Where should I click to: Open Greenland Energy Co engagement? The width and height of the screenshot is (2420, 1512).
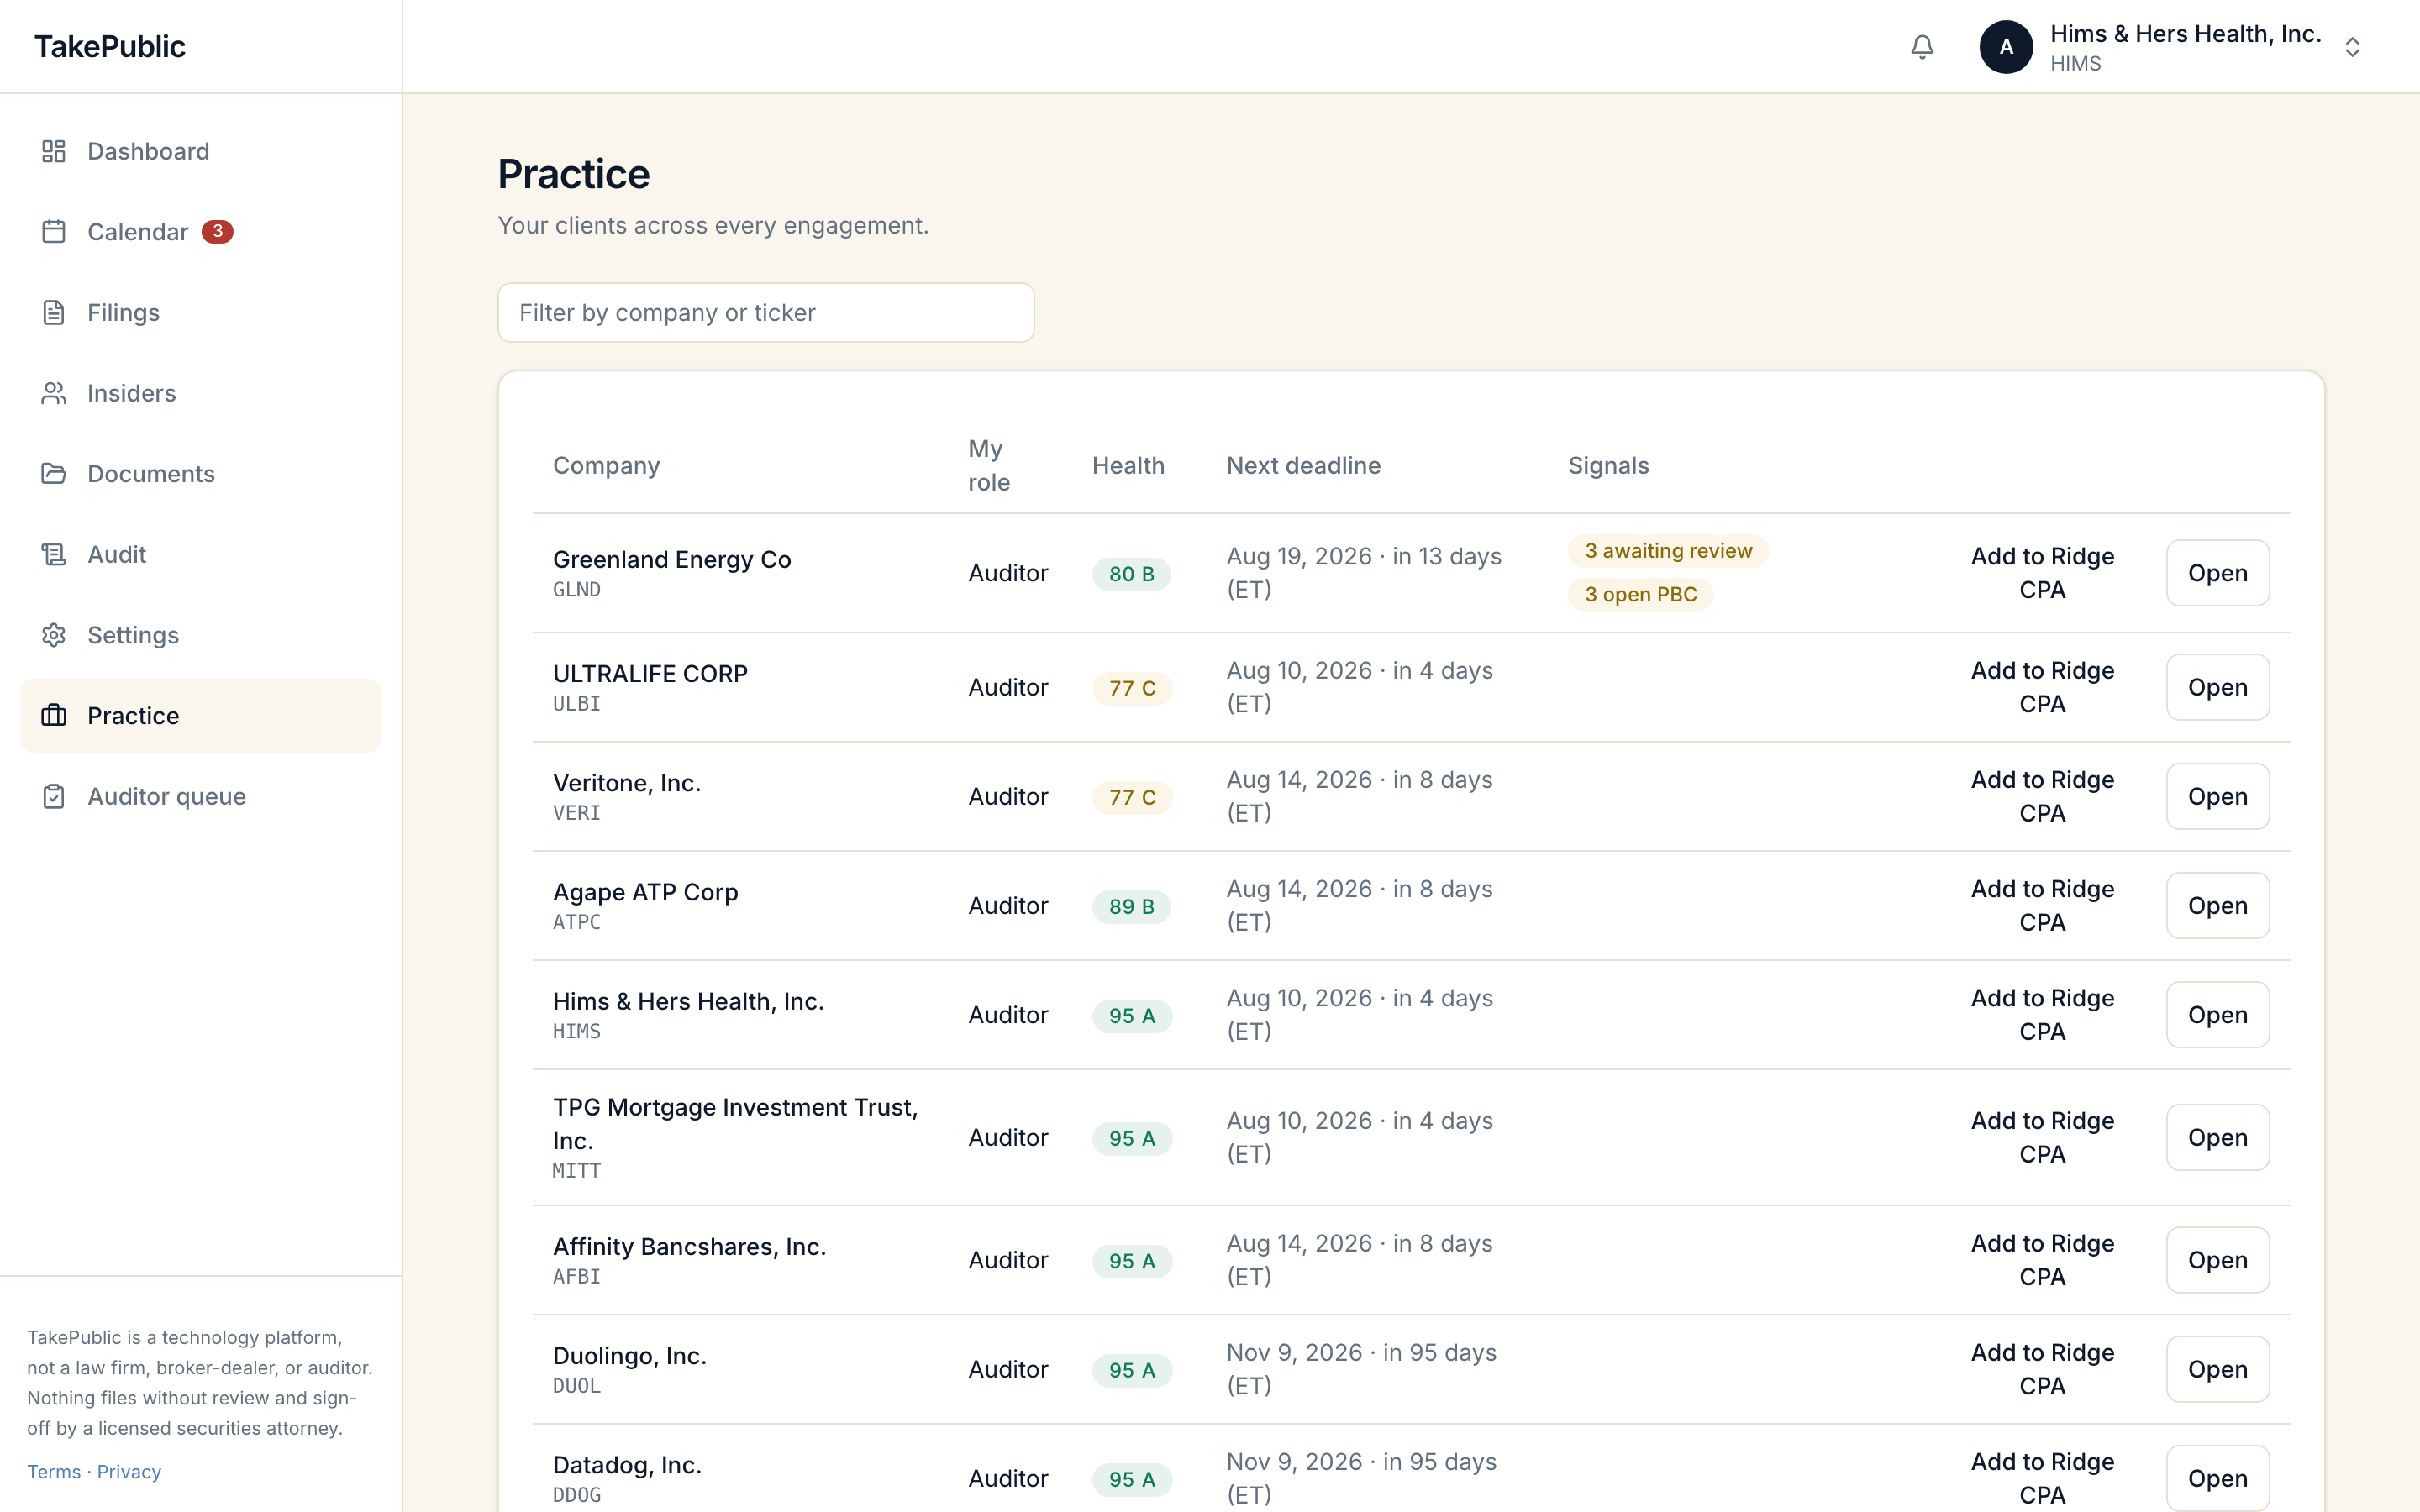2217,573
